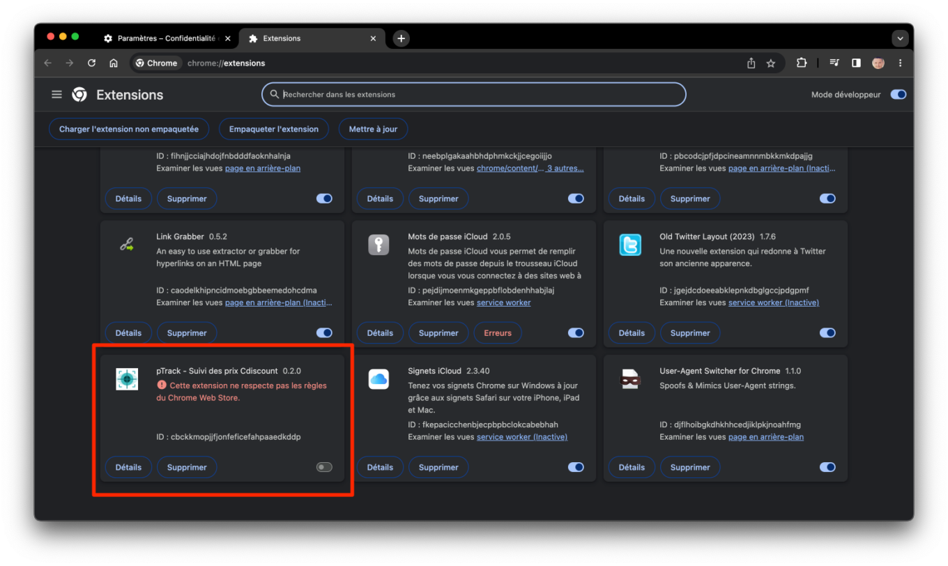Toggle off extension with ID starting fihnjj
Screen dimensions: 948x566
point(324,199)
